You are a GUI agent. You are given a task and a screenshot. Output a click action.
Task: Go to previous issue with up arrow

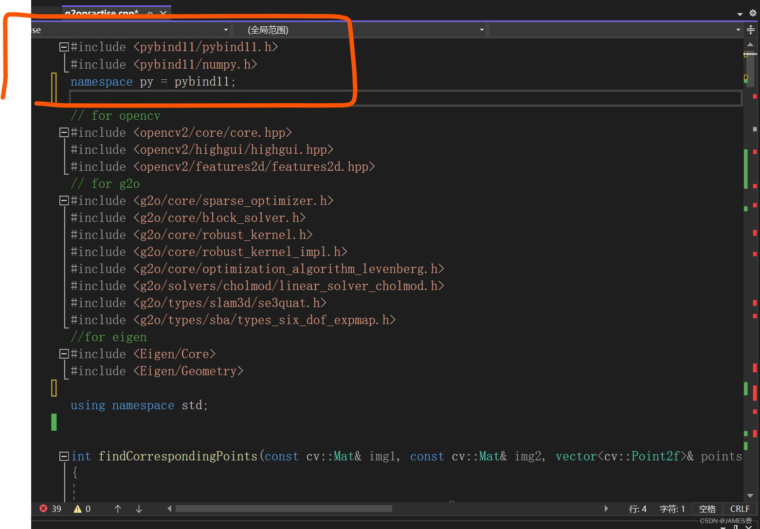tap(118, 509)
